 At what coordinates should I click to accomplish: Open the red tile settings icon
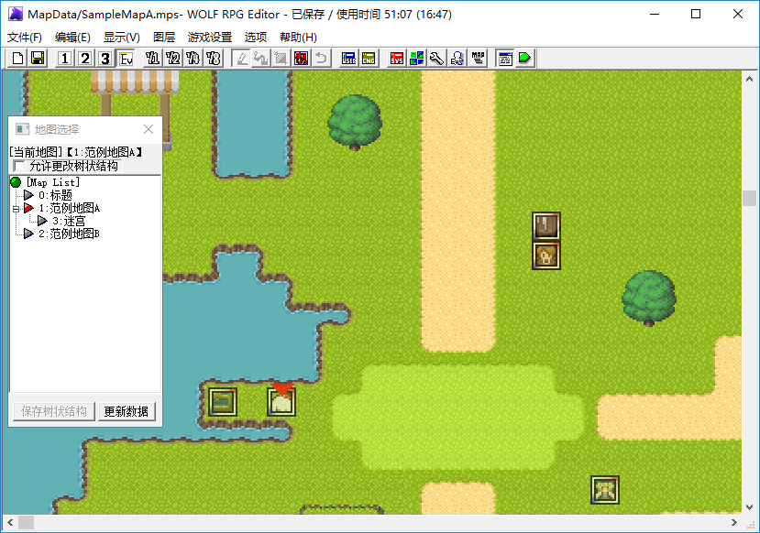pyautogui.click(x=301, y=59)
